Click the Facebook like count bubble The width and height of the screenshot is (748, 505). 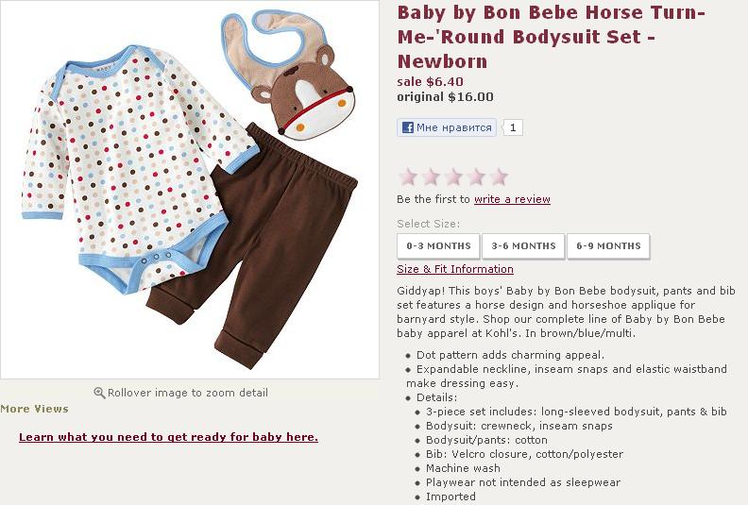click(512, 127)
